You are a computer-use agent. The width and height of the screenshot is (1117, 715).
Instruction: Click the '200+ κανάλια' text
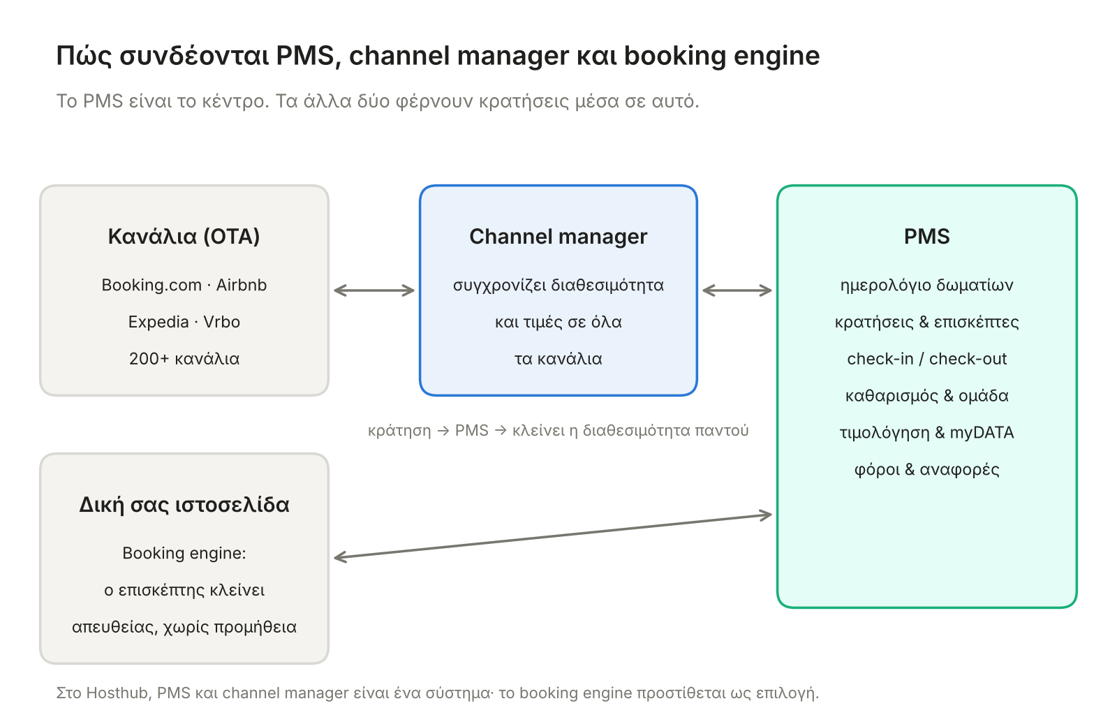point(184,359)
